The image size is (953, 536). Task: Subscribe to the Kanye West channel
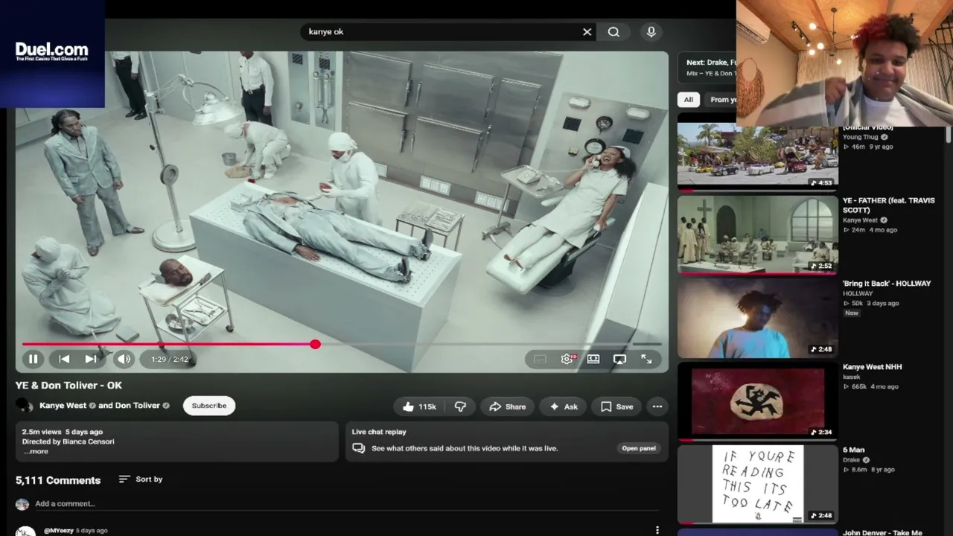209,406
